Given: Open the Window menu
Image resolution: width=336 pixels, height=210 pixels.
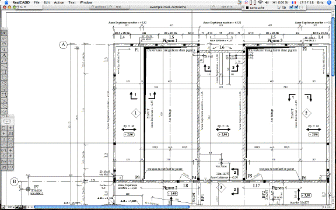Looking at the screenshot, I should (x=86, y=2).
